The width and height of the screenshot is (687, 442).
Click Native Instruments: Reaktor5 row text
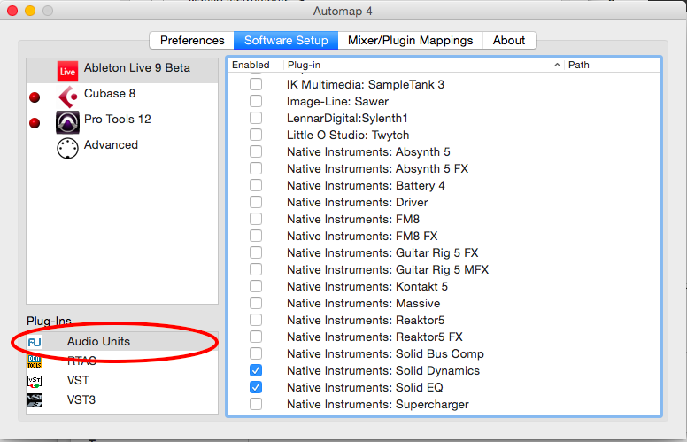[366, 320]
